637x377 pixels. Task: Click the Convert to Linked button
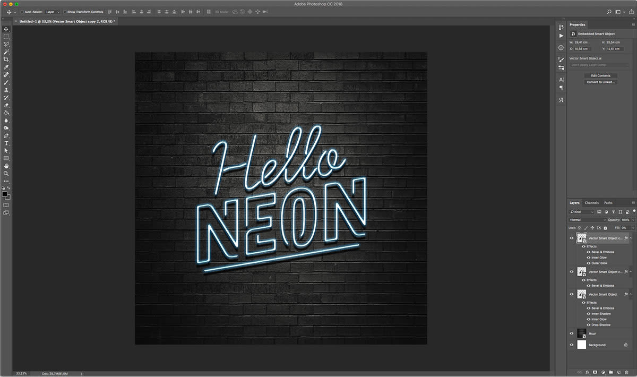click(600, 82)
